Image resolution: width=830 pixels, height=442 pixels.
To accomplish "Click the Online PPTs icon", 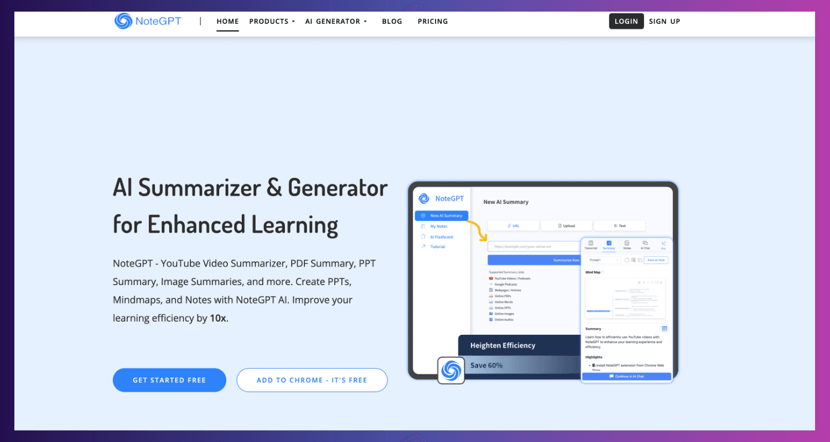I will pos(491,308).
